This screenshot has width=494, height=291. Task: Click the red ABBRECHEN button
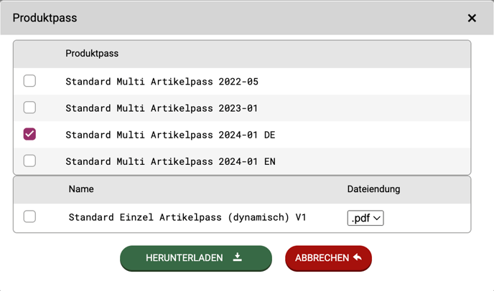click(x=329, y=258)
